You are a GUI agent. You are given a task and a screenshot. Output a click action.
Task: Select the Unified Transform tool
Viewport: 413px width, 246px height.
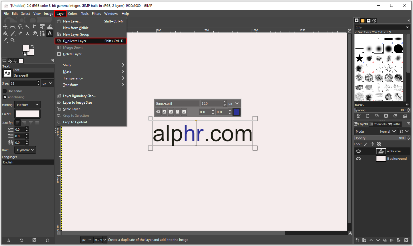coord(42,26)
